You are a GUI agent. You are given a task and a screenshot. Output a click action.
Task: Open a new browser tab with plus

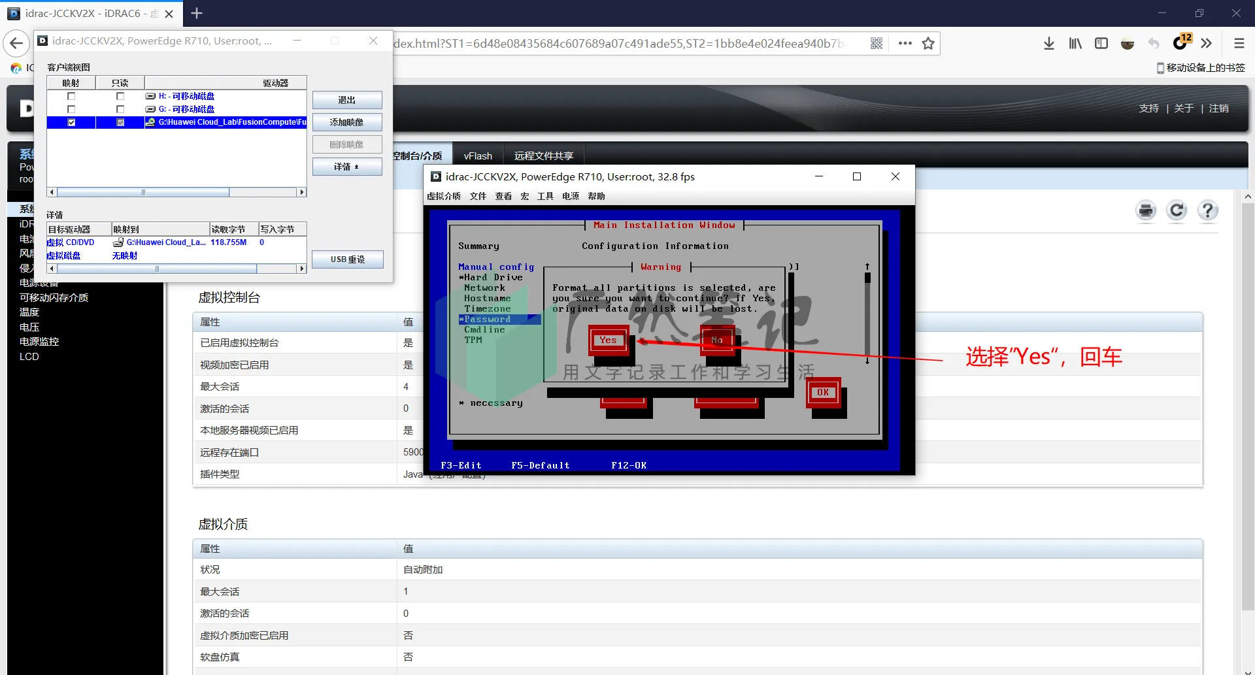[196, 13]
